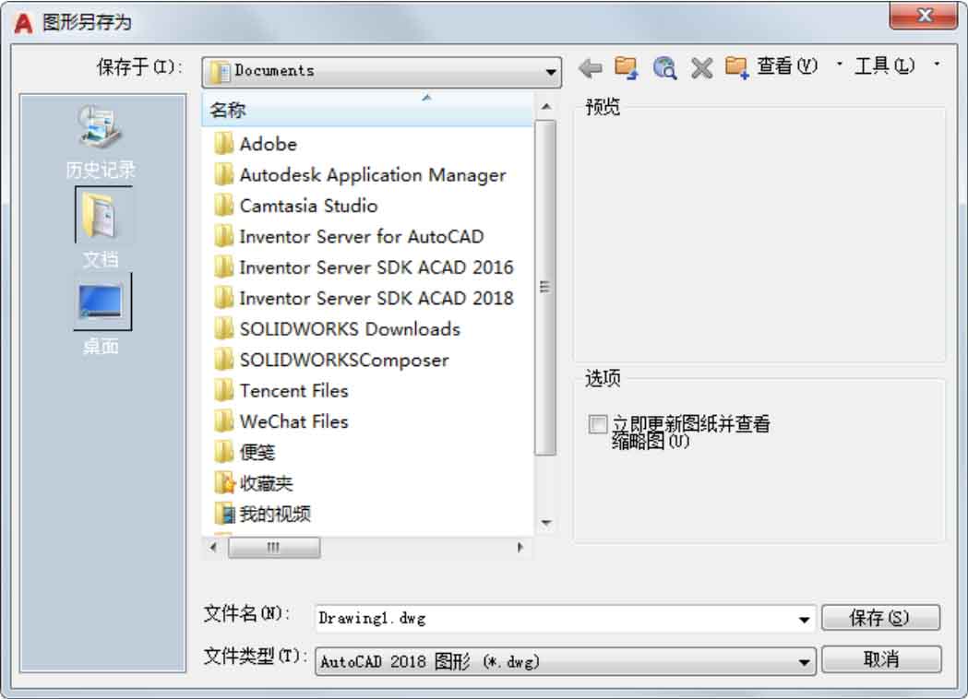Viewport: 968px width, 699px height.
Task: Click the horizontal scrollbar thumb in file list
Action: 274,547
